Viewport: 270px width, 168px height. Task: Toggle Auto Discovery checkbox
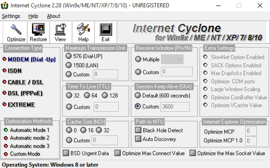point(138,139)
